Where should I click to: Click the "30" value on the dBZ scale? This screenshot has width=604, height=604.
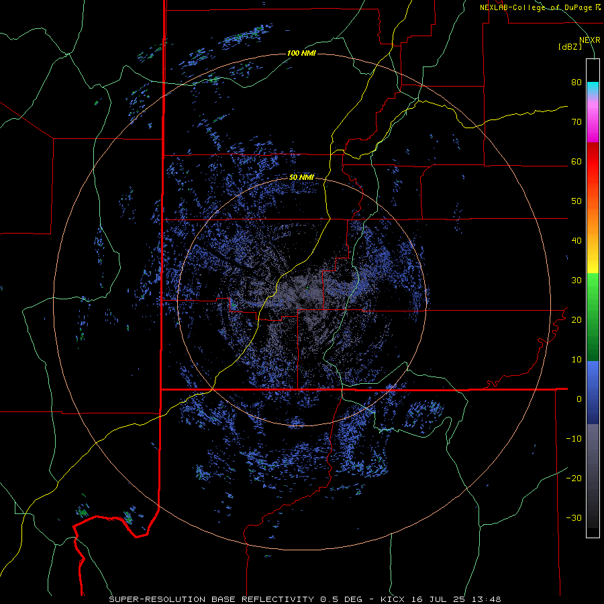[576, 280]
